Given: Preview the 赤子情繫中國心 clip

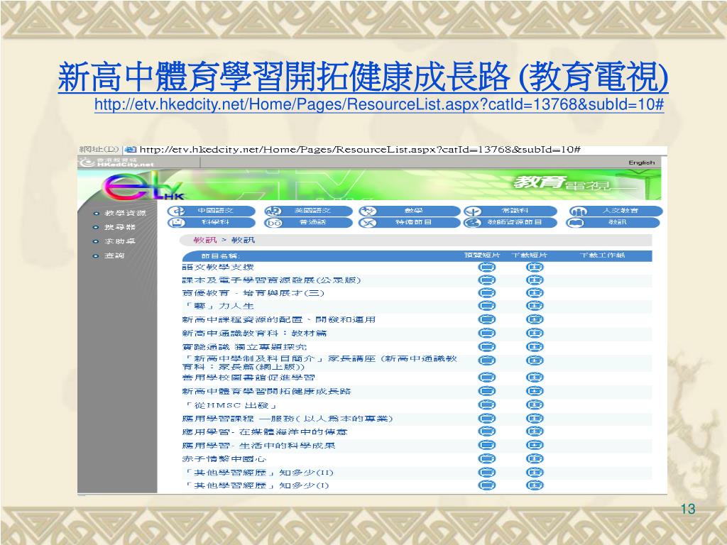Looking at the screenshot, I should pyautogui.click(x=486, y=459).
